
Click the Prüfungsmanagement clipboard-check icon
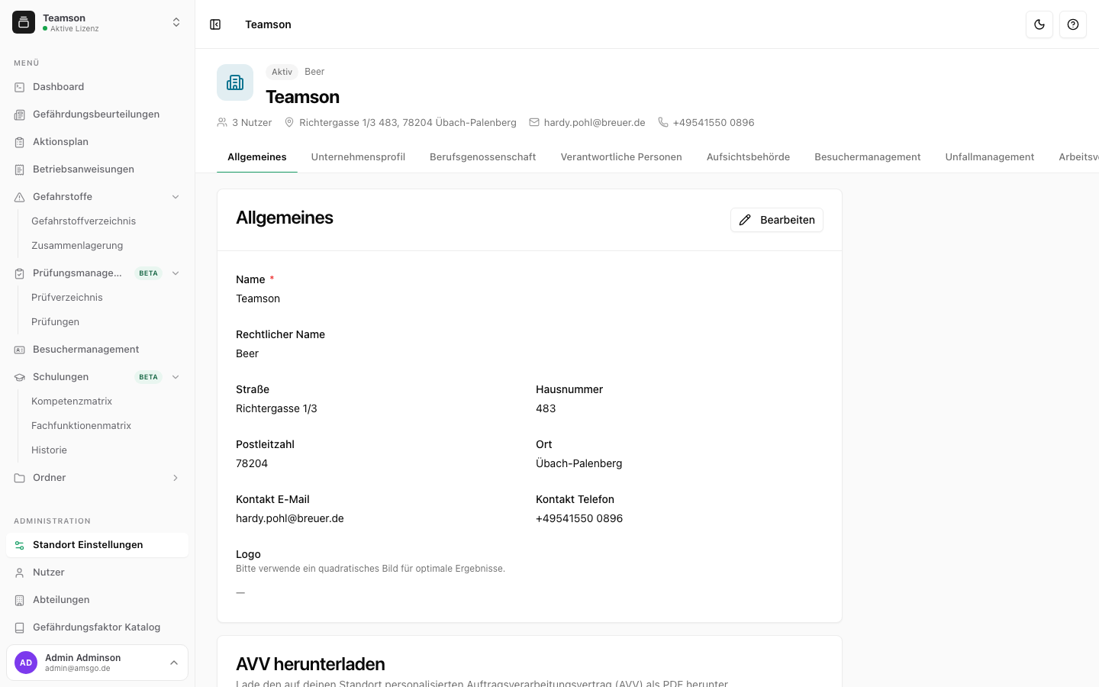[20, 273]
